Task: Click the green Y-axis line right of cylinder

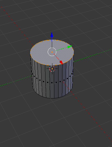Action: [93, 55]
